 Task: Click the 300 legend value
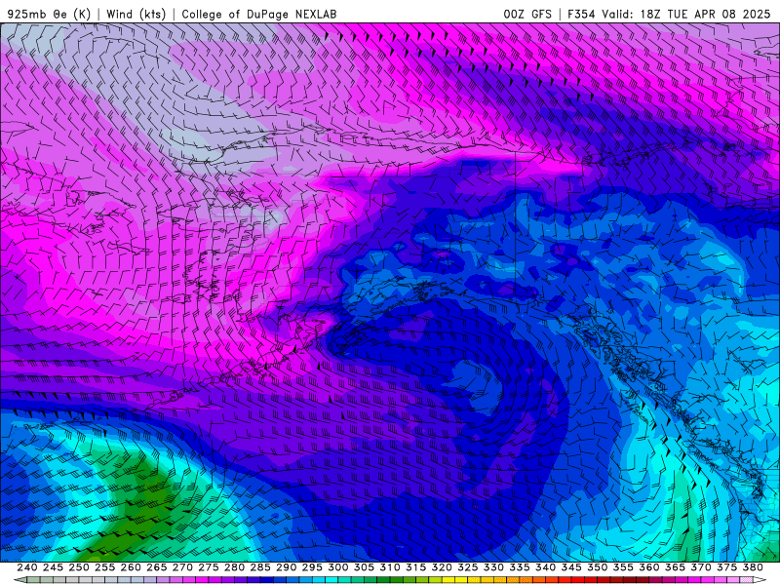coord(337,567)
